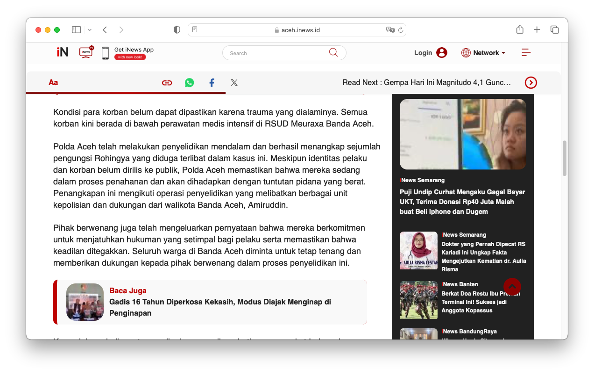Copy article link with chain icon
This screenshot has width=594, height=374.
tap(167, 83)
